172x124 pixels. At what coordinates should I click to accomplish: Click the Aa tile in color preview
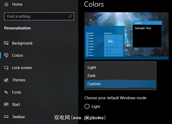[x=110, y=41]
